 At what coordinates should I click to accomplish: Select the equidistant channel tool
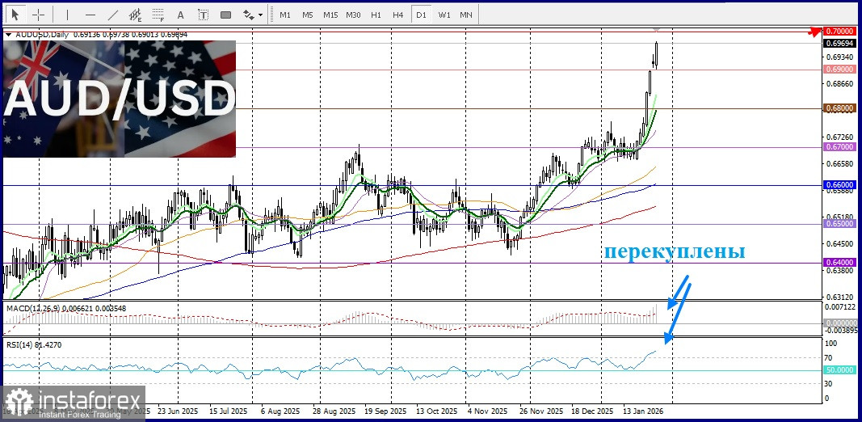(135, 15)
